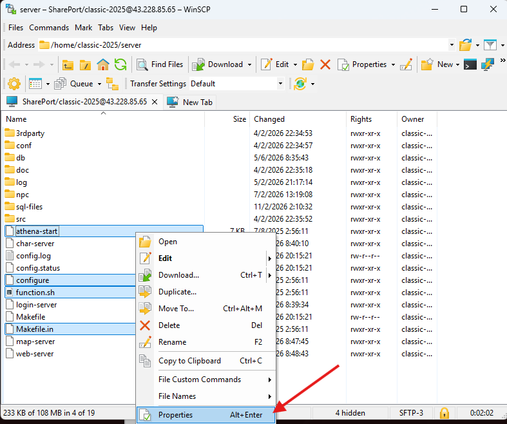Choose Duplicate in the context menu

[206, 292]
